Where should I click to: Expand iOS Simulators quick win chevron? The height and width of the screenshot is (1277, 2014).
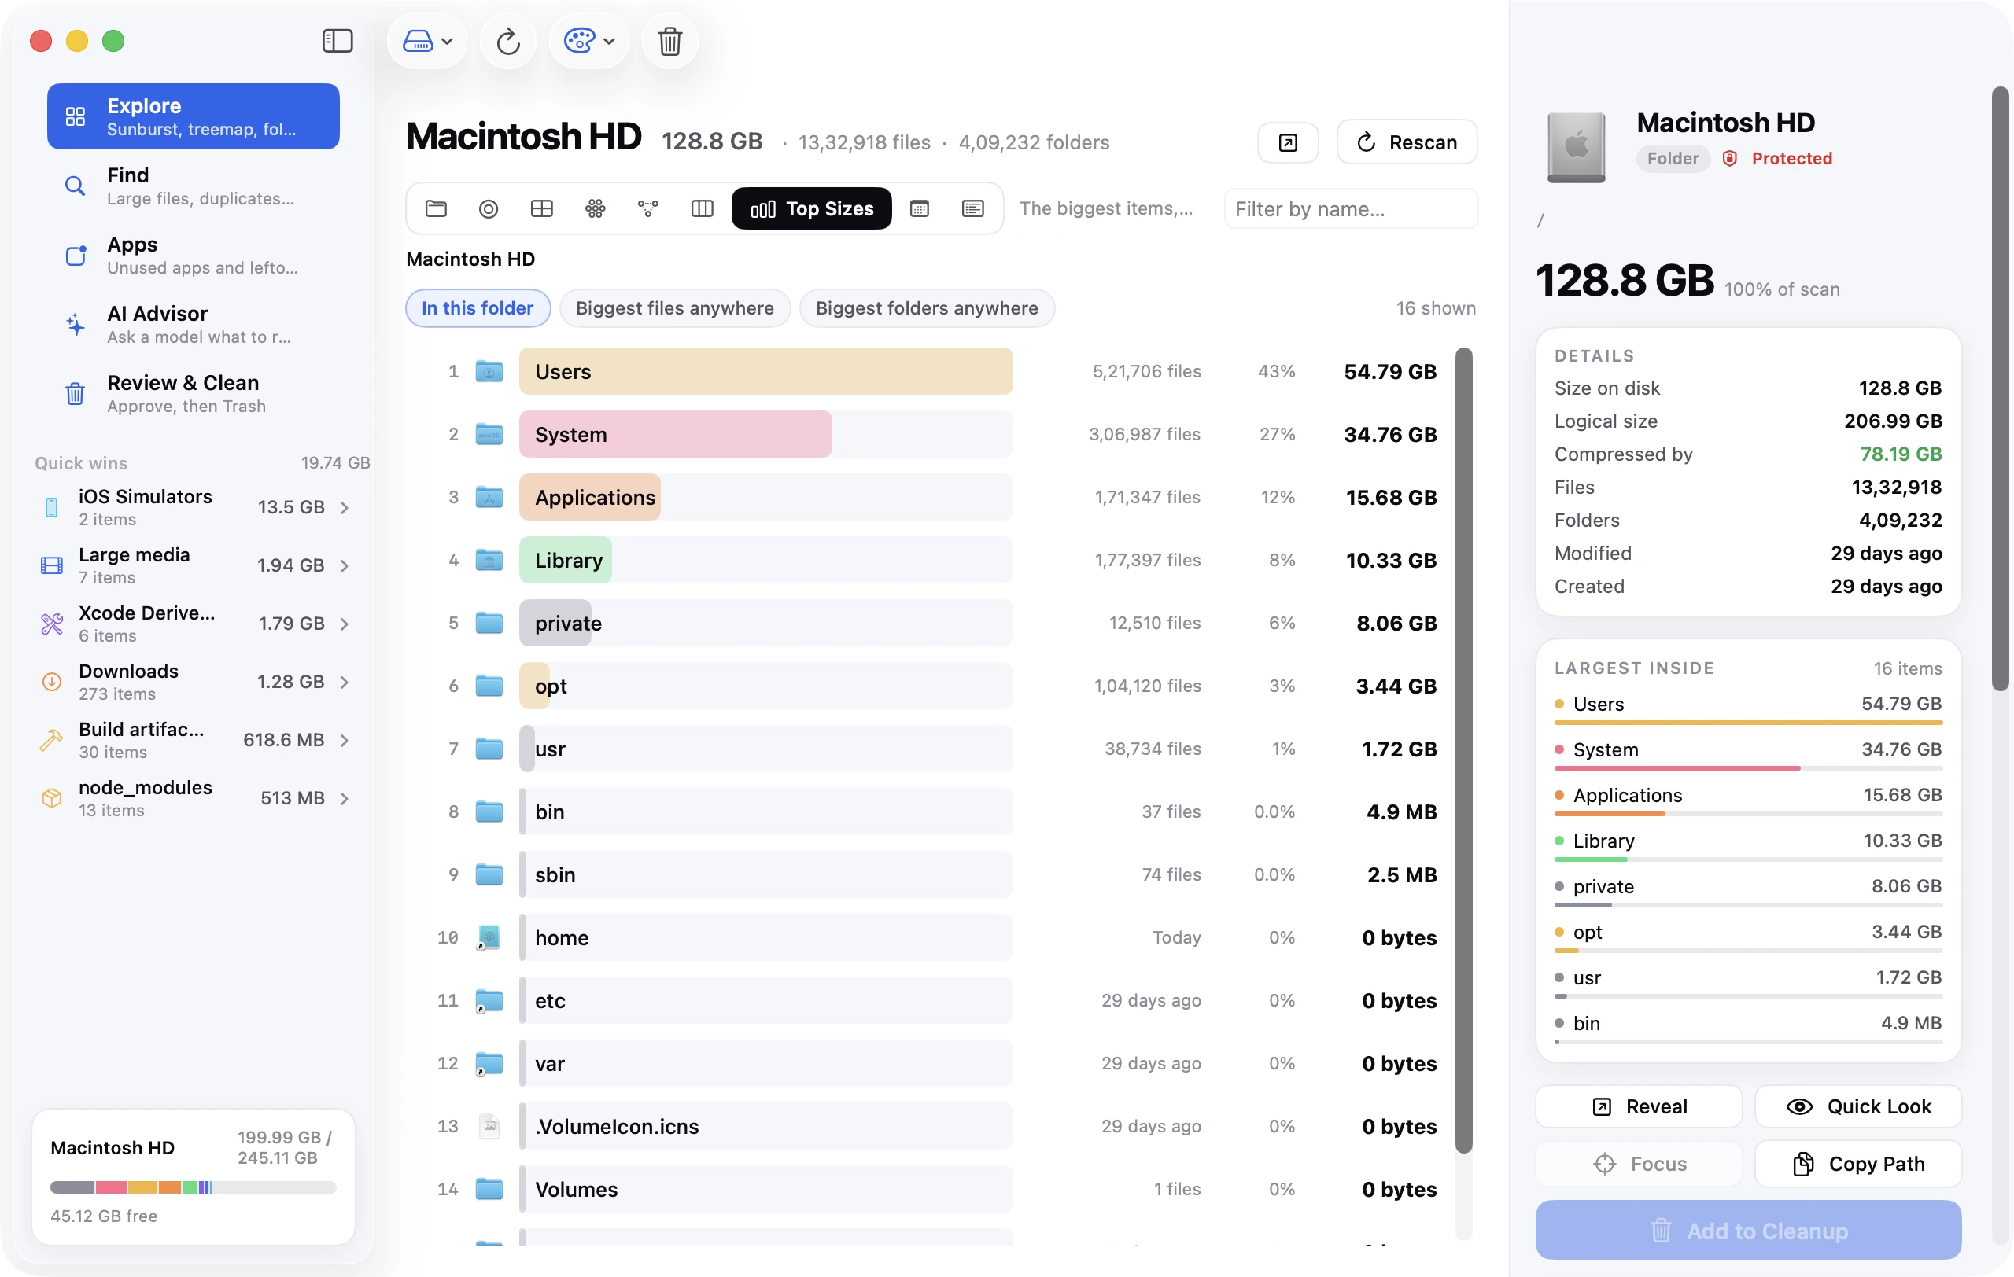tap(345, 507)
